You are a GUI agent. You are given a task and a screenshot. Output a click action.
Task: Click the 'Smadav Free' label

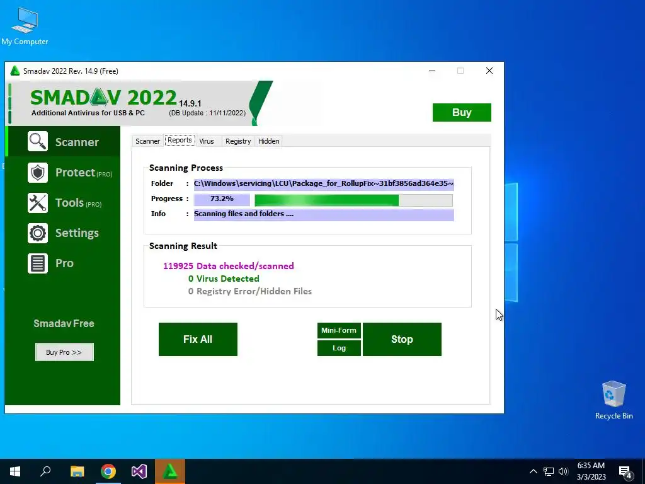(x=64, y=323)
